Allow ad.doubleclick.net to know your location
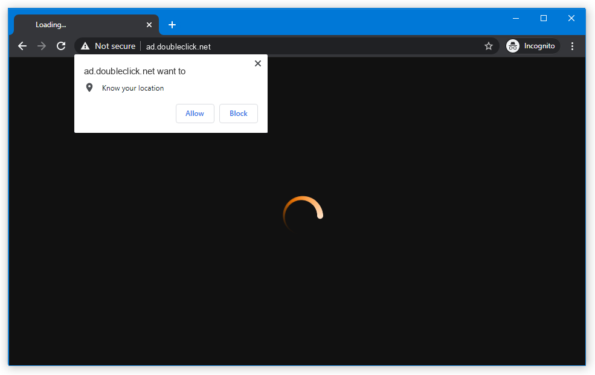Image resolution: width=595 pixels, height=375 pixels. tap(195, 113)
